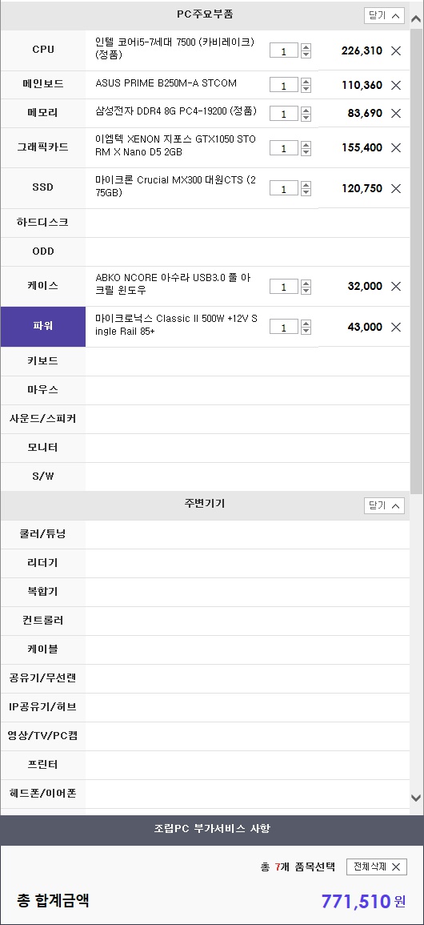This screenshot has width=424, height=925.
Task: Open the 모니터 category
Action: tap(43, 448)
